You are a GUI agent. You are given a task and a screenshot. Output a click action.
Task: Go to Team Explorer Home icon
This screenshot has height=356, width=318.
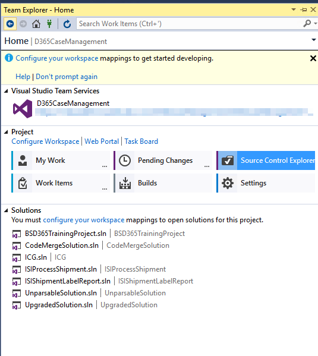[x=36, y=24]
